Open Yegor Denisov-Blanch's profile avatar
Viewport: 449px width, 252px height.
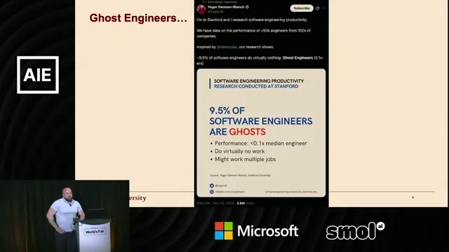(201, 9)
